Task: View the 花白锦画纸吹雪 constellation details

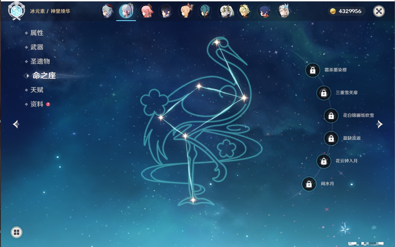Action: [x=358, y=115]
